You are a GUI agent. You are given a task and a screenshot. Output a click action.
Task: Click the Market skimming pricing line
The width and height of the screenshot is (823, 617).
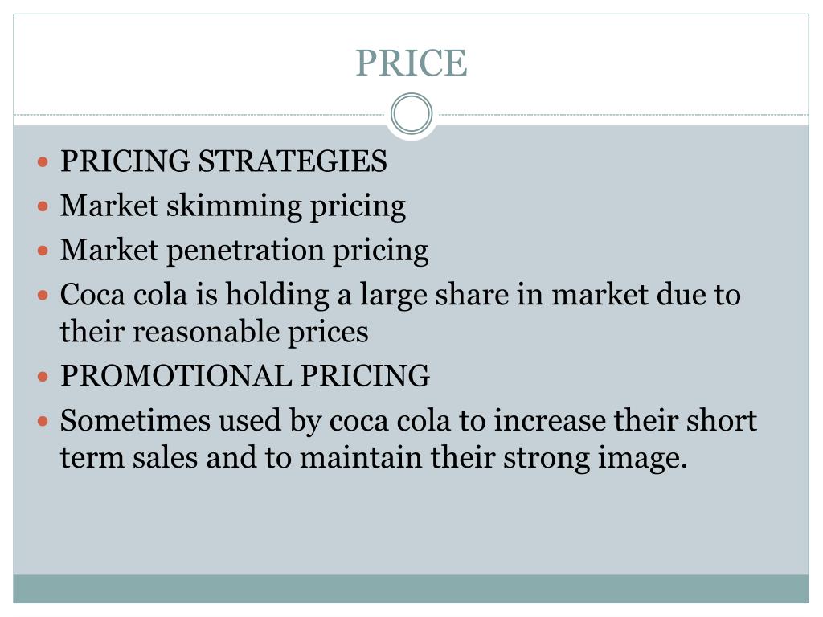pos(233,206)
